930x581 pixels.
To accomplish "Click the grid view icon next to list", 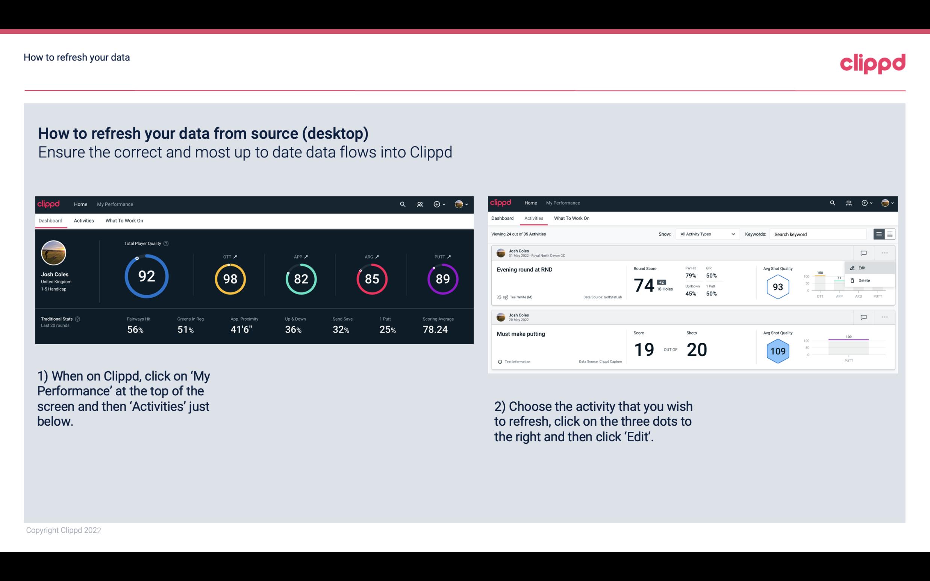I will (890, 234).
